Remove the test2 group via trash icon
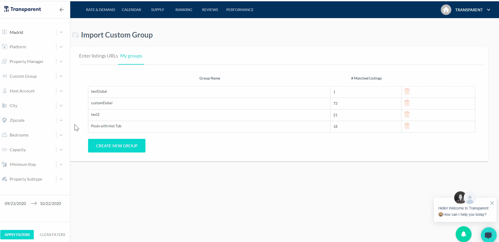 [407, 114]
